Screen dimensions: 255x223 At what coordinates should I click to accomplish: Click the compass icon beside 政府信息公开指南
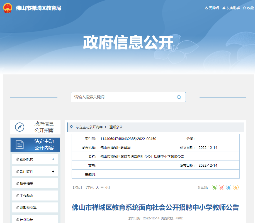(x=20, y=127)
